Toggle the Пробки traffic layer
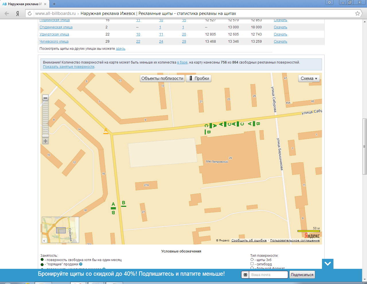 (199, 78)
